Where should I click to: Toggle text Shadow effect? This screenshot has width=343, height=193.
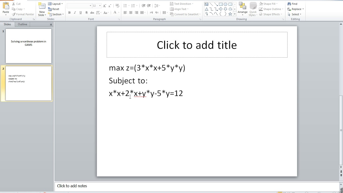click(86, 13)
